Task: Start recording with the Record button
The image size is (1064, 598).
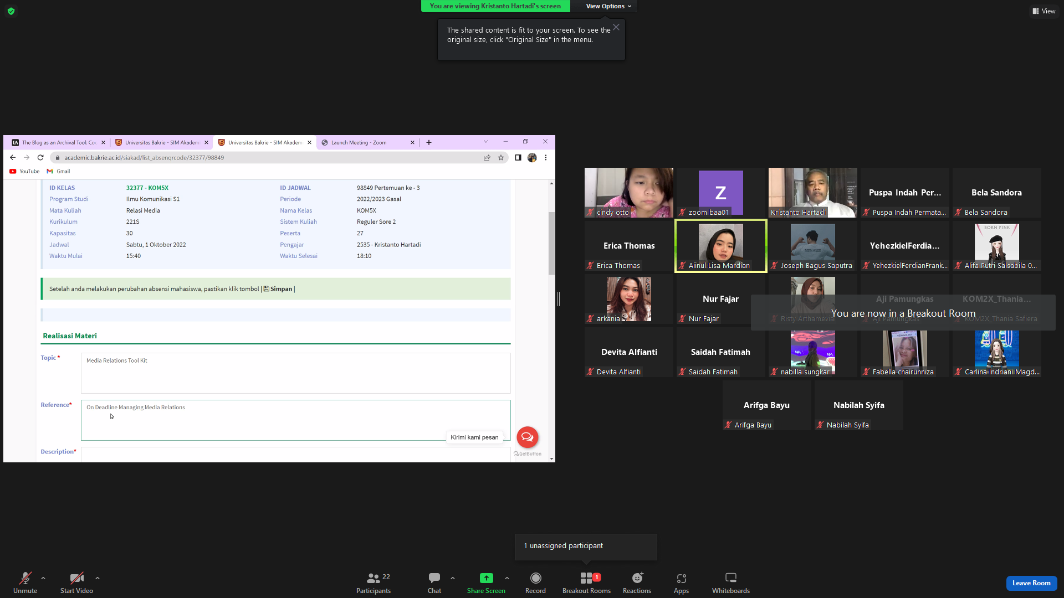Action: point(535,582)
